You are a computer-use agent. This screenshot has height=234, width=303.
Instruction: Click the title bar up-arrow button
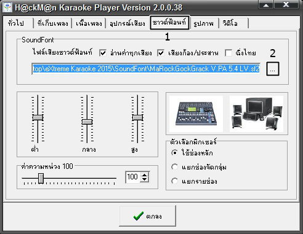(x=266, y=4)
